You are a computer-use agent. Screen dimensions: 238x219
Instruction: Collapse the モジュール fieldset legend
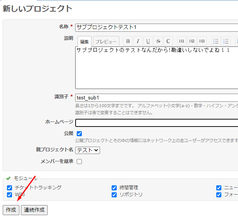click(x=22, y=178)
